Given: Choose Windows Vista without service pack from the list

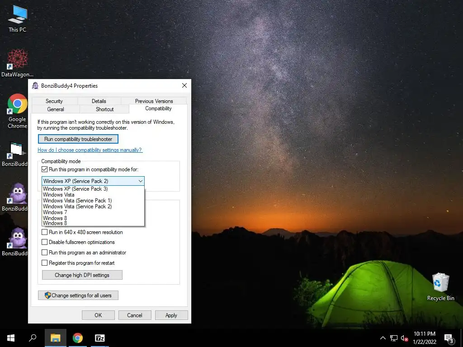Looking at the screenshot, I should (93, 195).
